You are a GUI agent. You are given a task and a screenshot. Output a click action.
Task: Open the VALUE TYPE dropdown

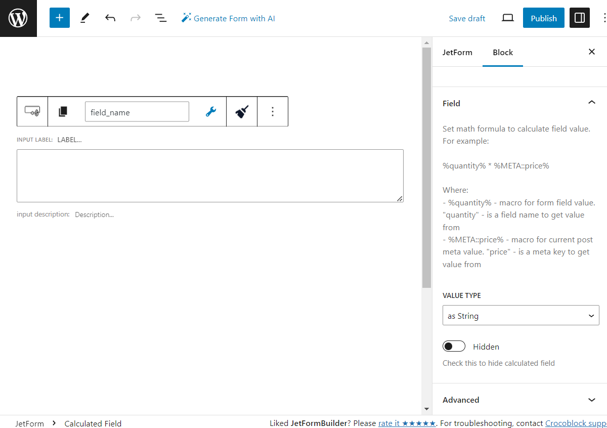[521, 315]
